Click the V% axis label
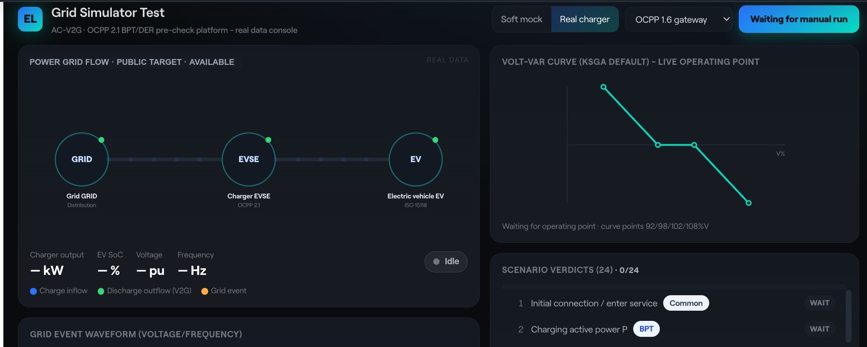The image size is (867, 347). tap(780, 153)
